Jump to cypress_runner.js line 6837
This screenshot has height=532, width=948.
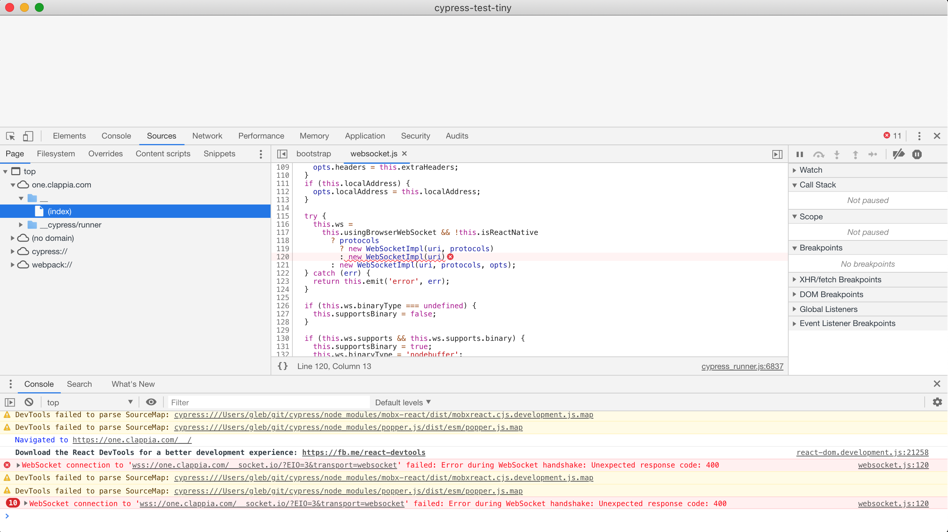[742, 366]
